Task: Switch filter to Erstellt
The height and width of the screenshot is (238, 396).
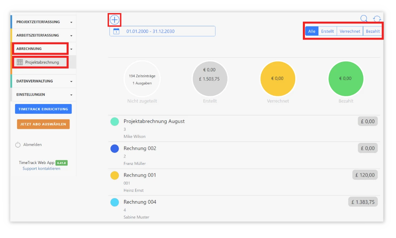Action: 327,31
